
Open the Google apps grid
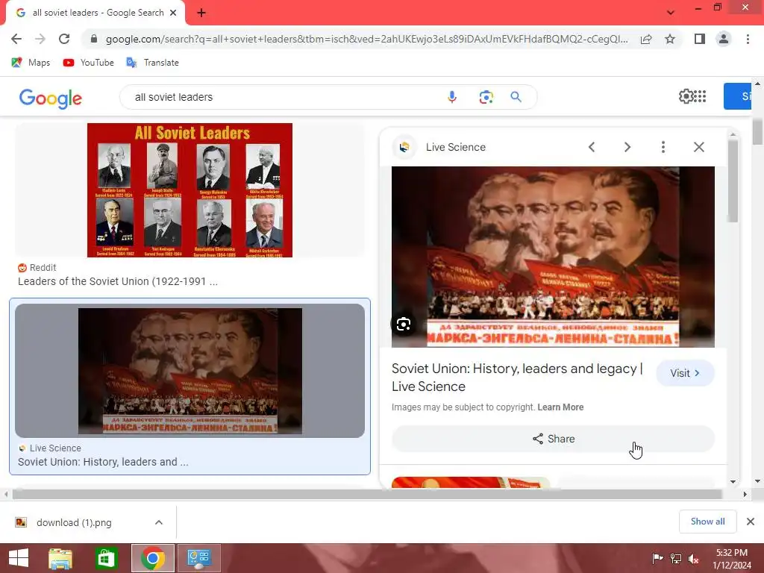[700, 96]
